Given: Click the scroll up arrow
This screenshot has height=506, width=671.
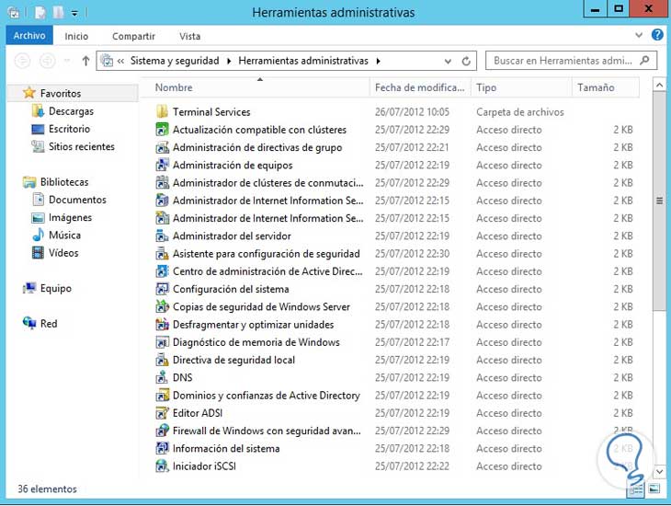Looking at the screenshot, I should point(659,85).
